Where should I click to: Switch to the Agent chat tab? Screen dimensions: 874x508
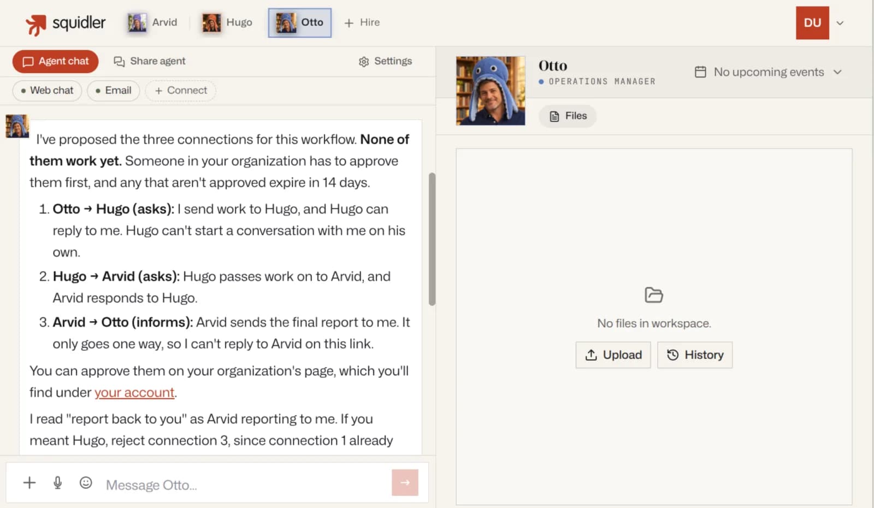[55, 61]
